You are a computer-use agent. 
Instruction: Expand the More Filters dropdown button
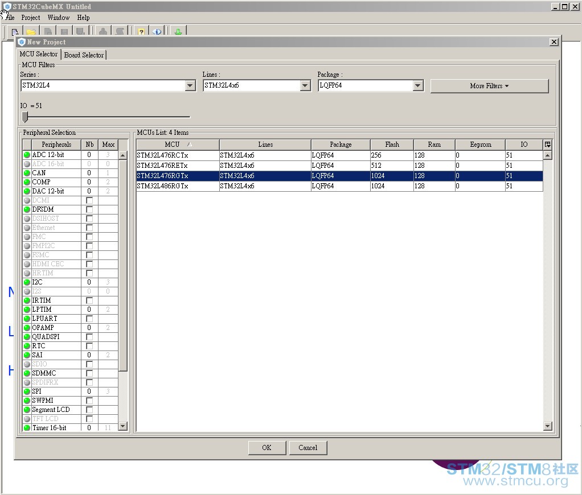tap(489, 86)
